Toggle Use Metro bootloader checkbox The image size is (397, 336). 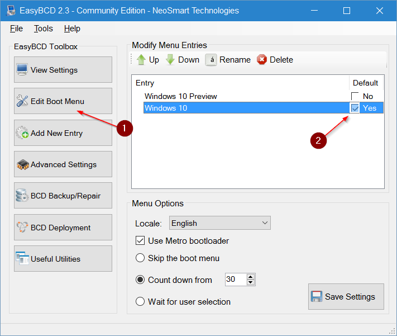click(x=140, y=240)
